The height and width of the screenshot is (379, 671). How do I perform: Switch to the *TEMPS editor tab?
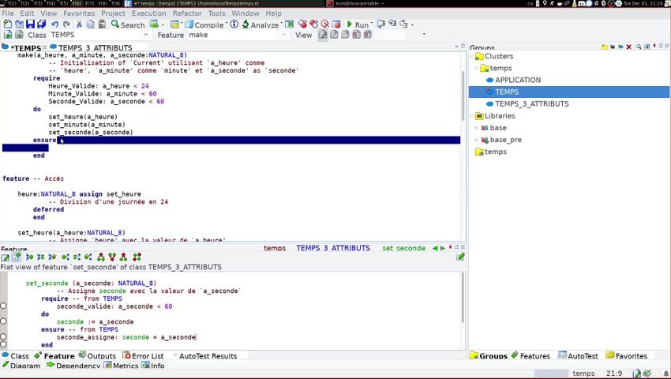(x=24, y=47)
